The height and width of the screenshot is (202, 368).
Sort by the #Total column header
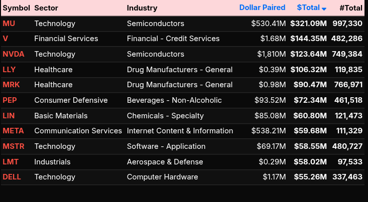pyautogui.click(x=351, y=8)
